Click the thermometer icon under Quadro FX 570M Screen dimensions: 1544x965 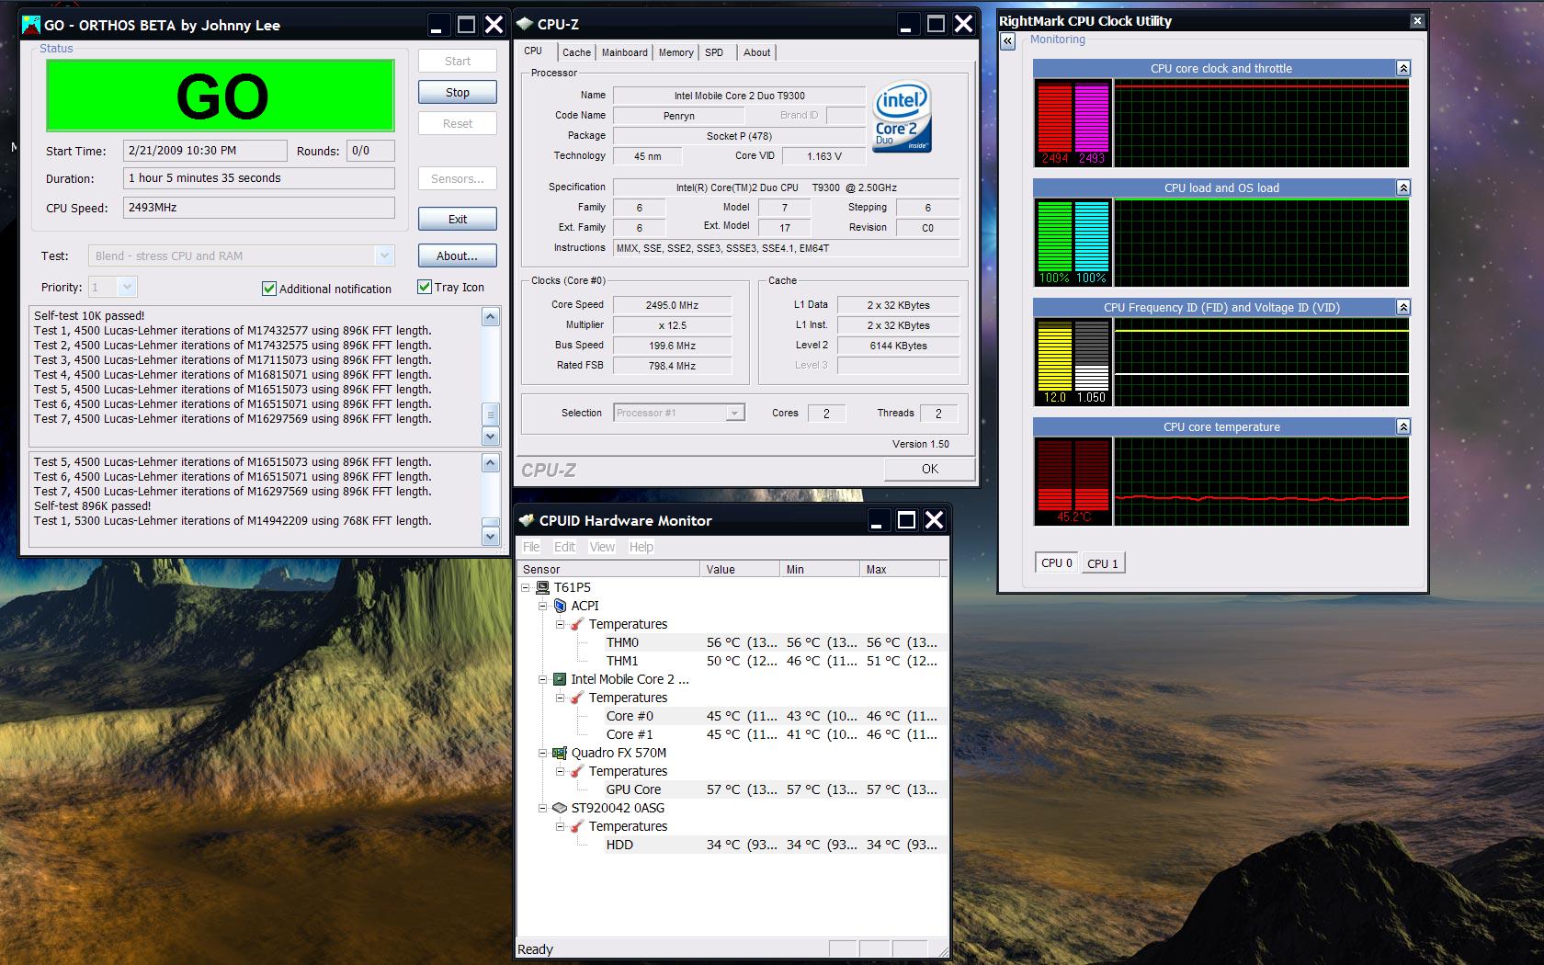point(576,771)
